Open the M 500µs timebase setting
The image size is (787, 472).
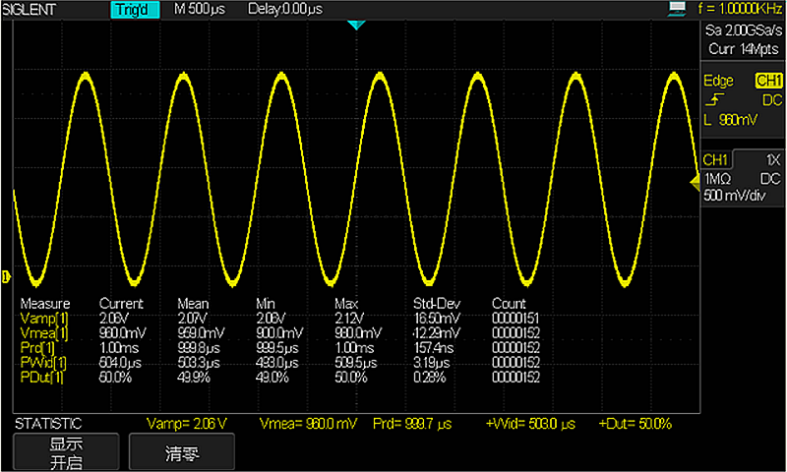click(202, 9)
